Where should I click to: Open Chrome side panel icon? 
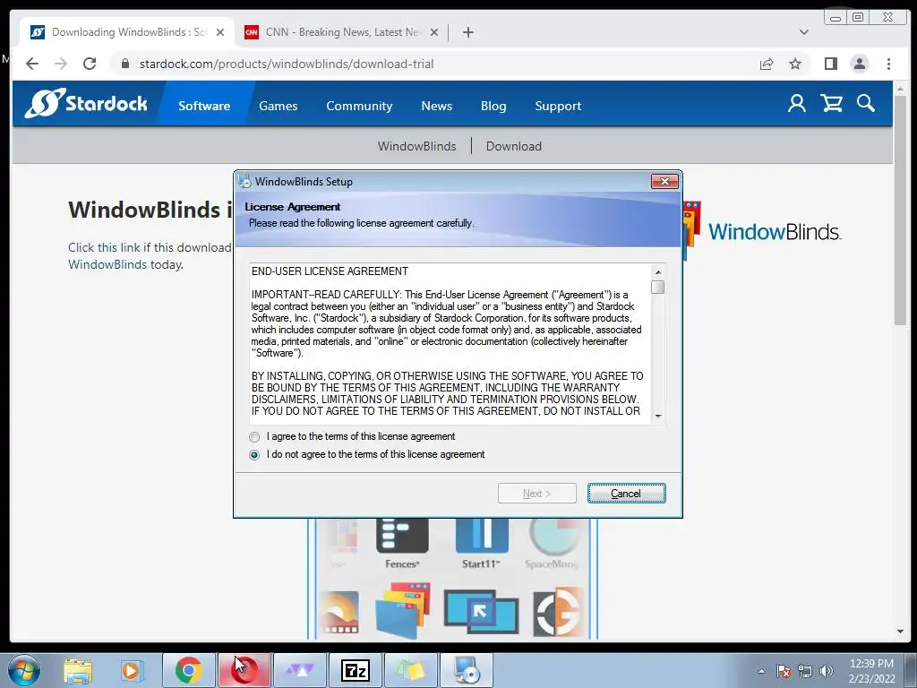830,64
